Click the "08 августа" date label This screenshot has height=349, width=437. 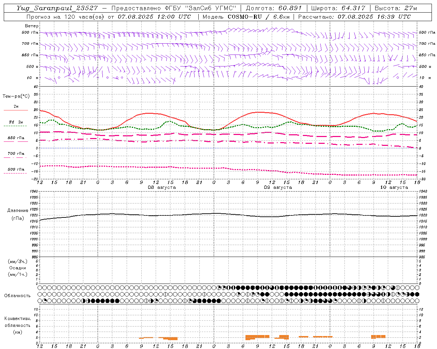162,187
